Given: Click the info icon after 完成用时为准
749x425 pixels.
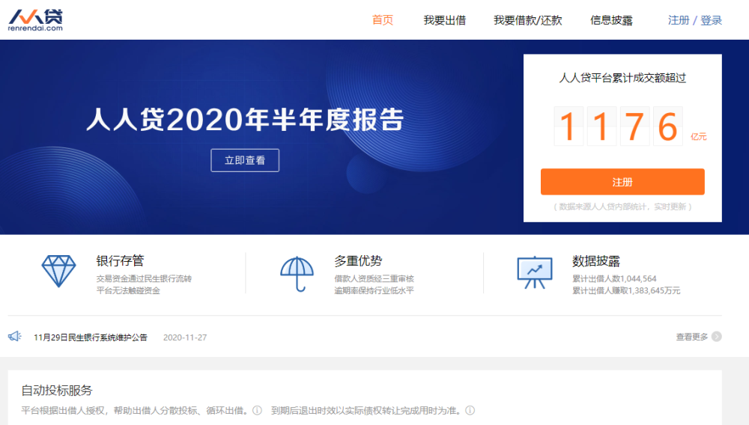Looking at the screenshot, I should (470, 410).
